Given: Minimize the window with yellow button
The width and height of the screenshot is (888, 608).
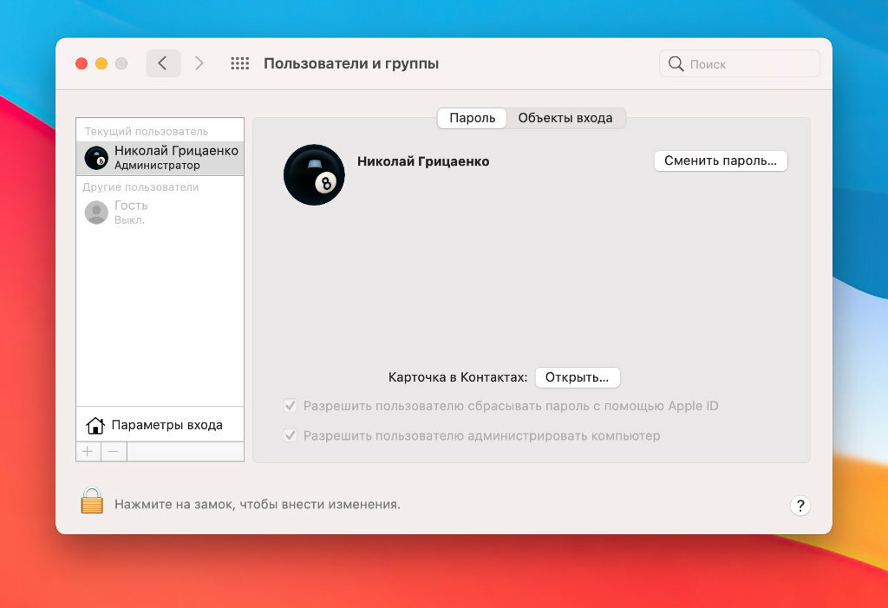Looking at the screenshot, I should 101,63.
